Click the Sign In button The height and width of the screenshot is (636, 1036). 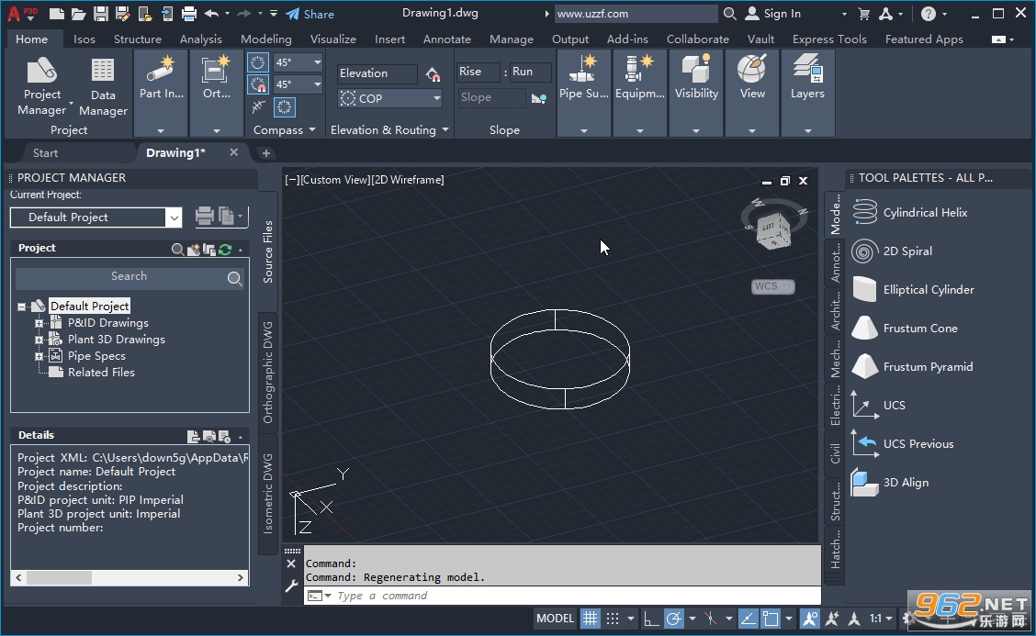(x=773, y=13)
